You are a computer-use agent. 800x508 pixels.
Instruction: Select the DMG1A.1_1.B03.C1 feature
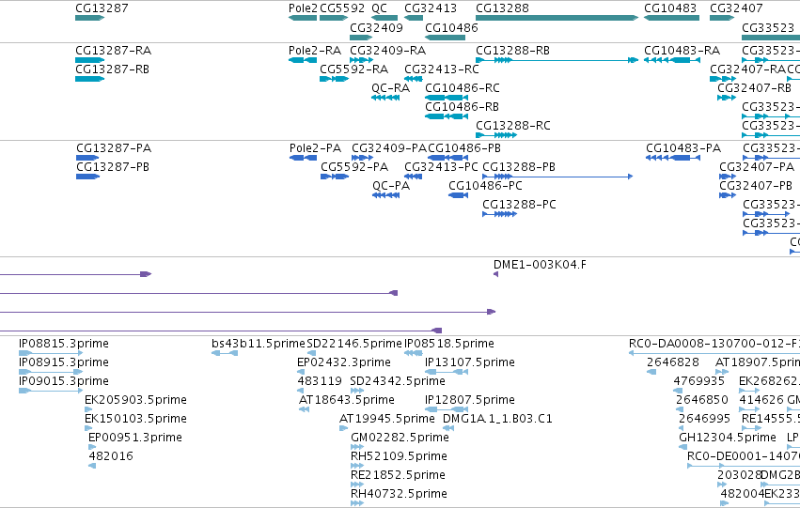tap(448, 428)
